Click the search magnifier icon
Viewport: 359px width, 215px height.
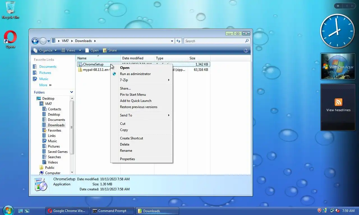247,41
